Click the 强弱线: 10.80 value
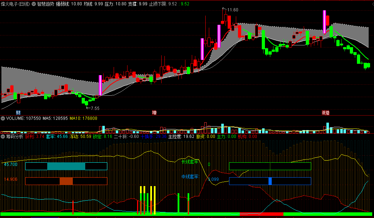The width and height of the screenshot is (374, 218). coord(69,4)
